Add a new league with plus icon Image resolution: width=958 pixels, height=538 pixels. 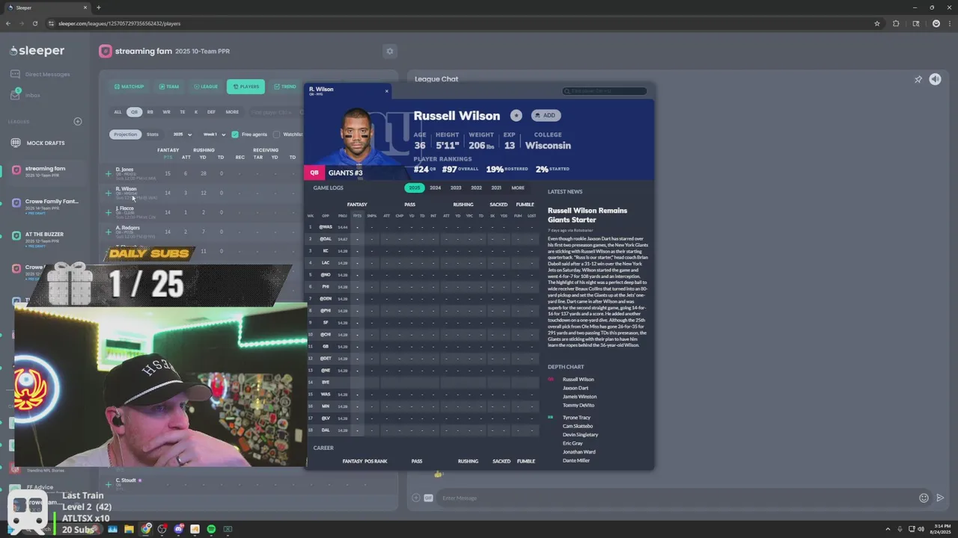click(x=77, y=121)
